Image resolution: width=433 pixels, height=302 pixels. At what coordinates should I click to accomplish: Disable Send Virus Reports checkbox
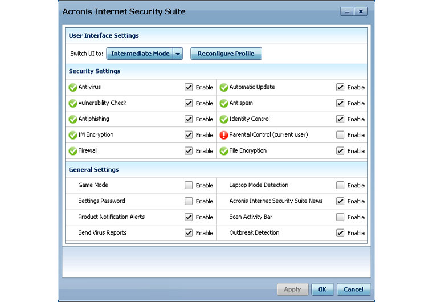point(189,233)
